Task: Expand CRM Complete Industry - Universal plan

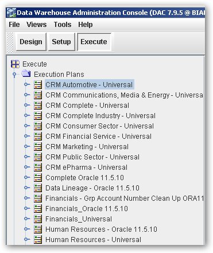Action: pyautogui.click(x=27, y=115)
